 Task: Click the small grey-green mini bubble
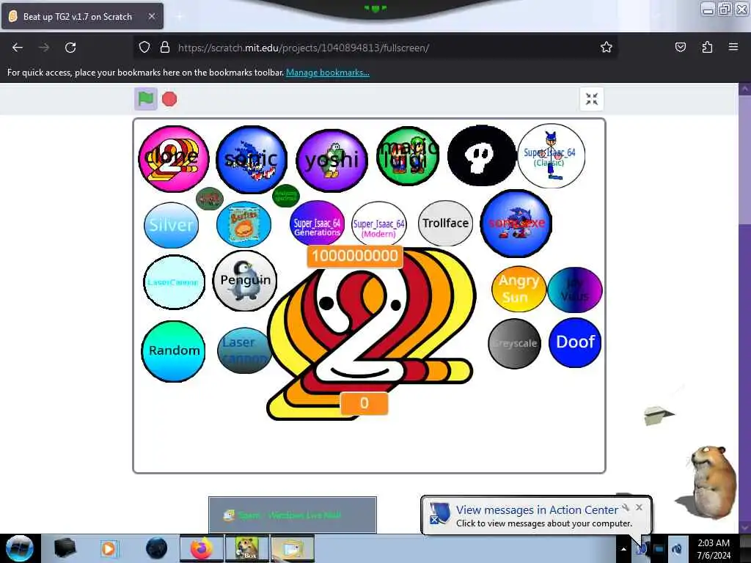pos(210,198)
